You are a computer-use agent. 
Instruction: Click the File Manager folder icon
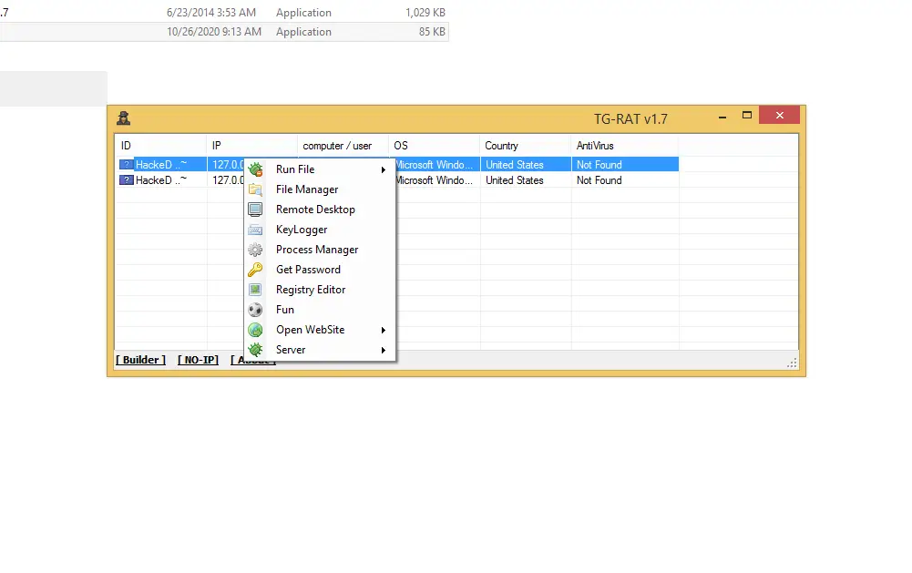pos(256,189)
